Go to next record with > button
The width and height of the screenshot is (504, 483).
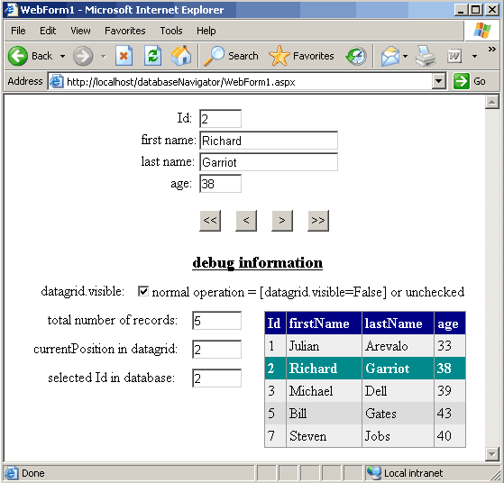click(282, 221)
